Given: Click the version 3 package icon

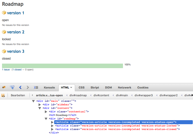Looking at the screenshot, I should 4,51.
